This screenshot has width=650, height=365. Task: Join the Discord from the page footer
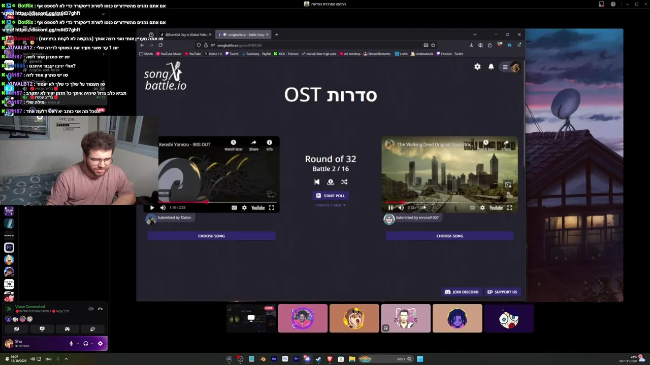462,292
